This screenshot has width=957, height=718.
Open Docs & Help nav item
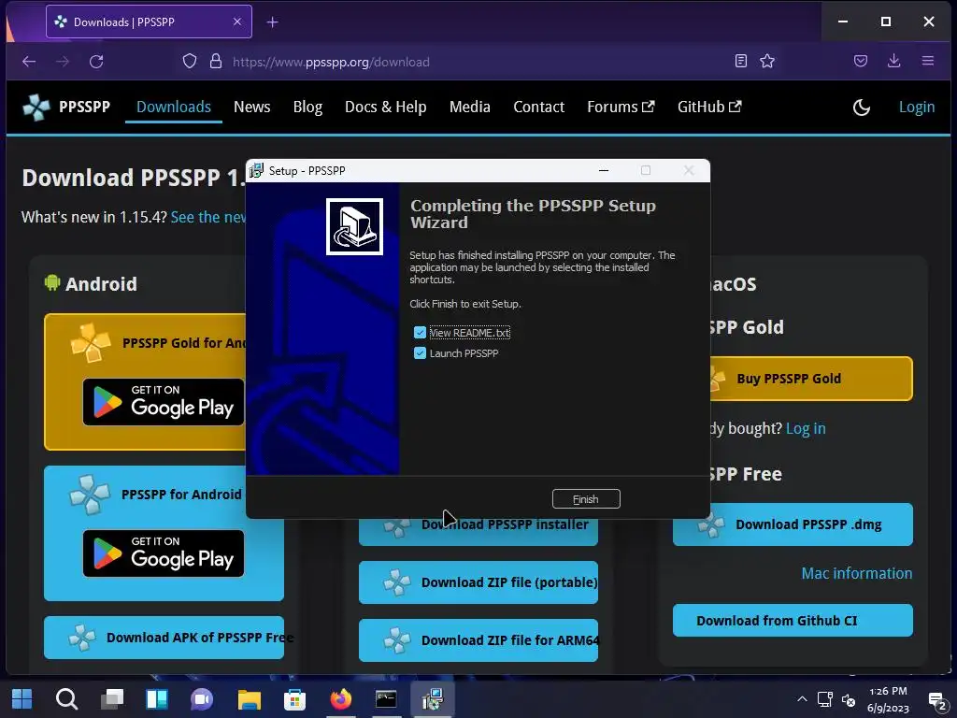386,107
